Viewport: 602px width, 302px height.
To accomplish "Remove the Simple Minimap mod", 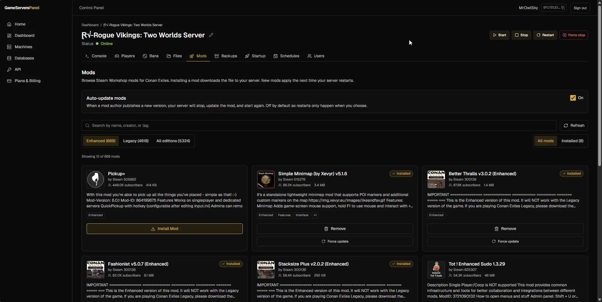I will pos(335,229).
